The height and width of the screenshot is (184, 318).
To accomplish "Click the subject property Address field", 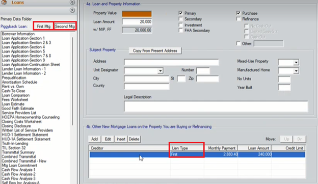I will [x=171, y=62].
